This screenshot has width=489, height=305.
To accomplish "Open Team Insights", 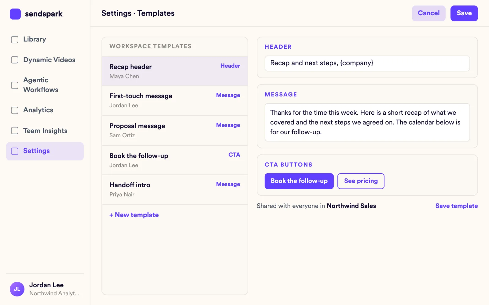I will [45, 131].
